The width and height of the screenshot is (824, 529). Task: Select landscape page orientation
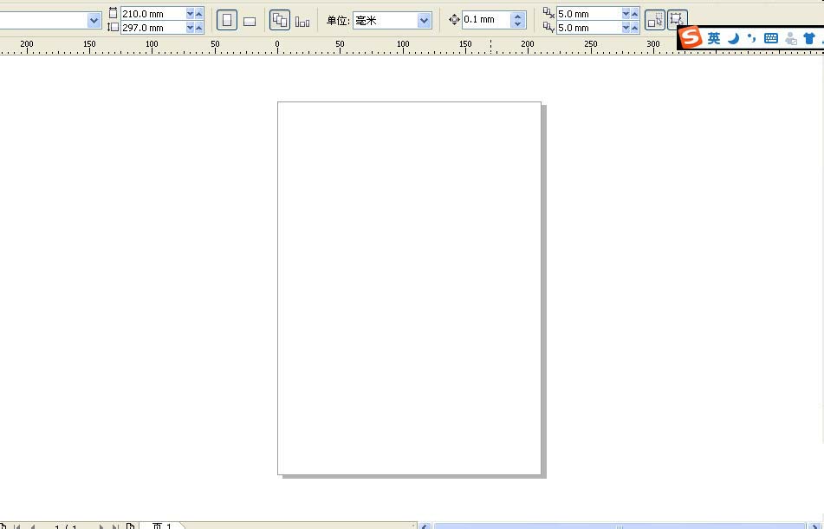pyautogui.click(x=250, y=21)
